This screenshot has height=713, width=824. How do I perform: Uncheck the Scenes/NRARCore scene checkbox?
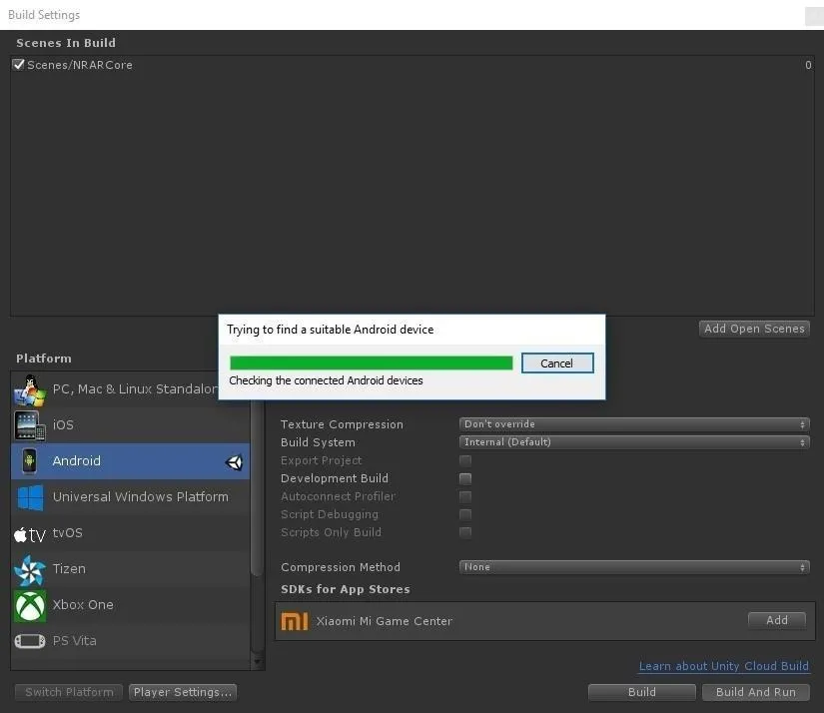click(18, 65)
